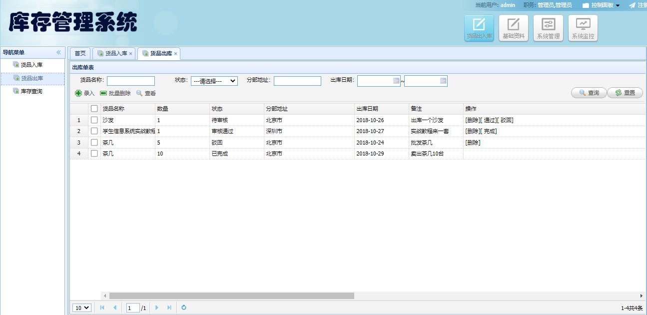Go to the next page arrow
Viewport: 647px width, 315px height.
click(x=157, y=308)
